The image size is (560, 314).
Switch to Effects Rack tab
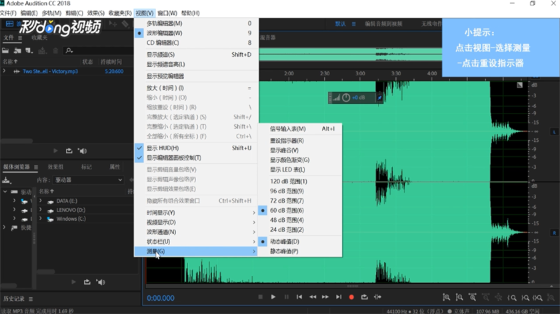click(x=55, y=167)
